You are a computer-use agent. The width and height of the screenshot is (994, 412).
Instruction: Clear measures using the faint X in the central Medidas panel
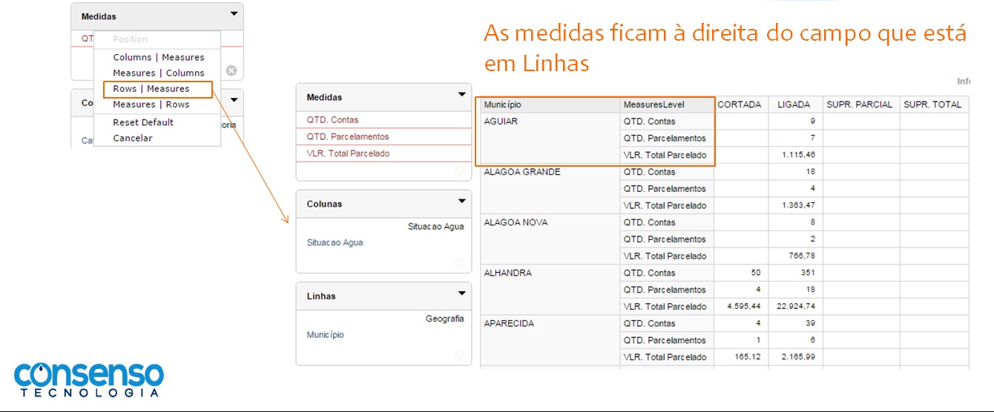pyautogui.click(x=459, y=171)
